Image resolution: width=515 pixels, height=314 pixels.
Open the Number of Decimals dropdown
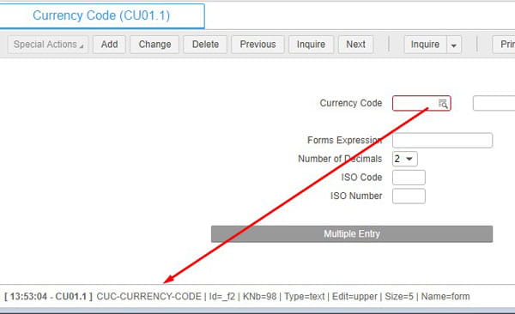click(405, 159)
